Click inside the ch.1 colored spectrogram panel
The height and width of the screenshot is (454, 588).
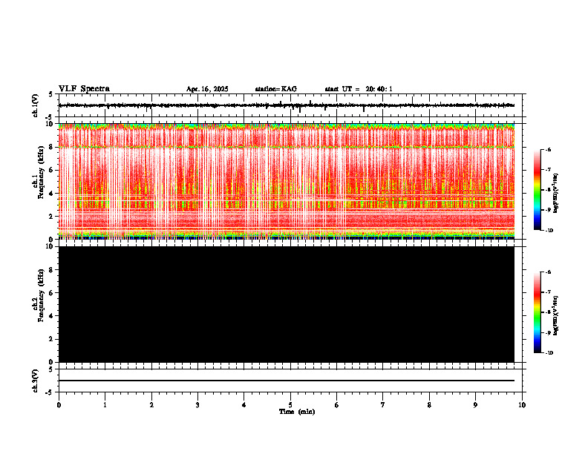pos(287,181)
